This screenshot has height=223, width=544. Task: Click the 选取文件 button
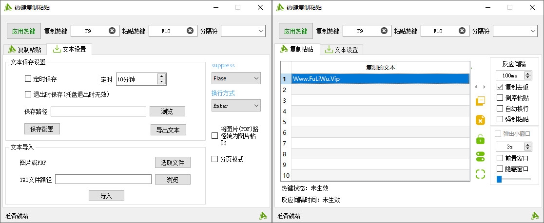(x=173, y=163)
